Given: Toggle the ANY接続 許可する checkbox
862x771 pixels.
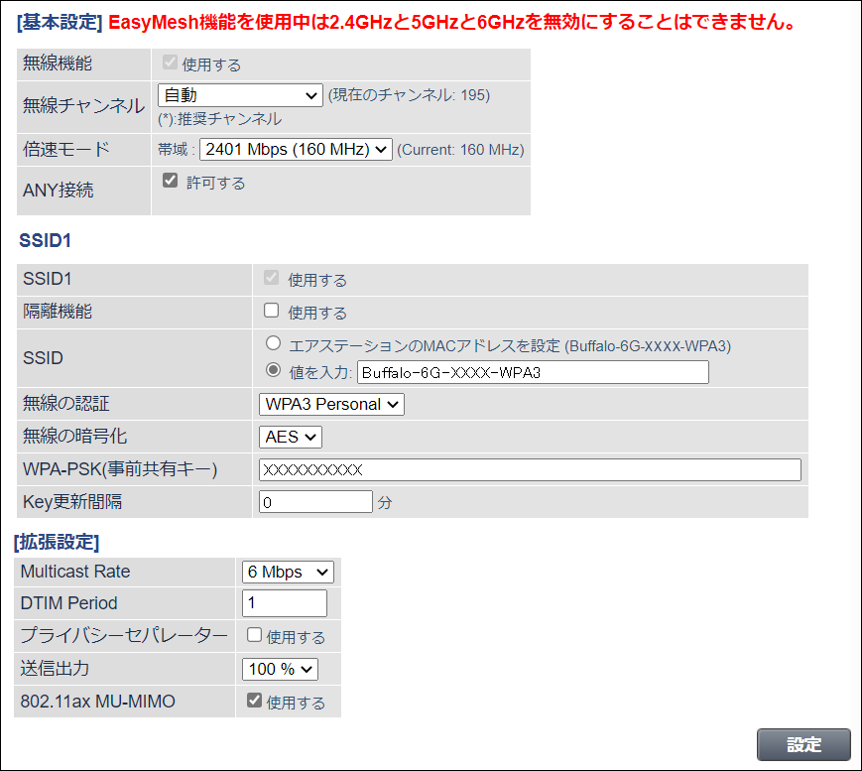Looking at the screenshot, I should [x=170, y=182].
